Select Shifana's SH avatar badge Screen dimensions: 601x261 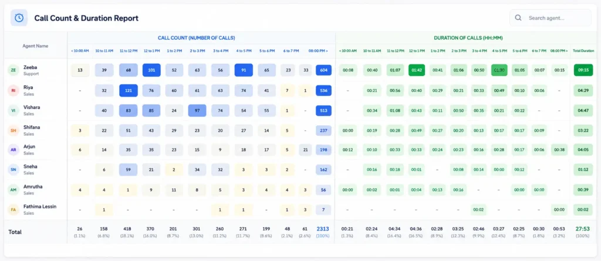pos(13,130)
